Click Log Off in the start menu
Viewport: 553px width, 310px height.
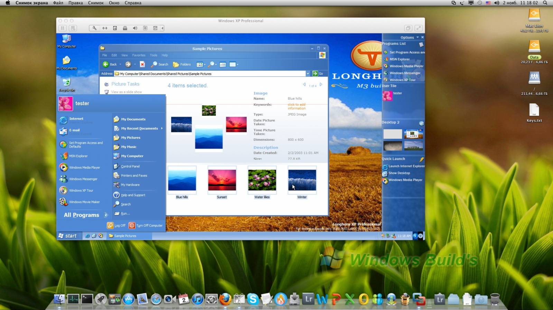click(116, 226)
